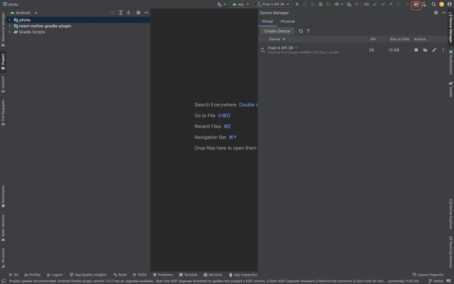Open the Layout Inspector button
The image size is (454, 284).
[428, 275]
